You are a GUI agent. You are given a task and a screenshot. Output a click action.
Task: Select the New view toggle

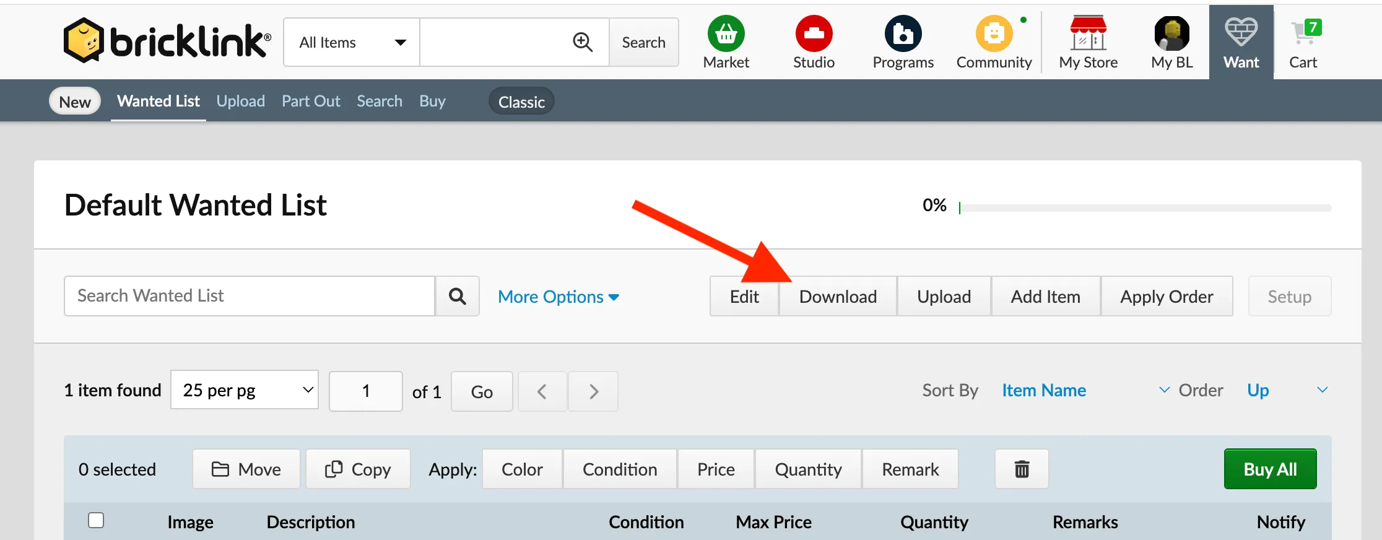(x=75, y=102)
